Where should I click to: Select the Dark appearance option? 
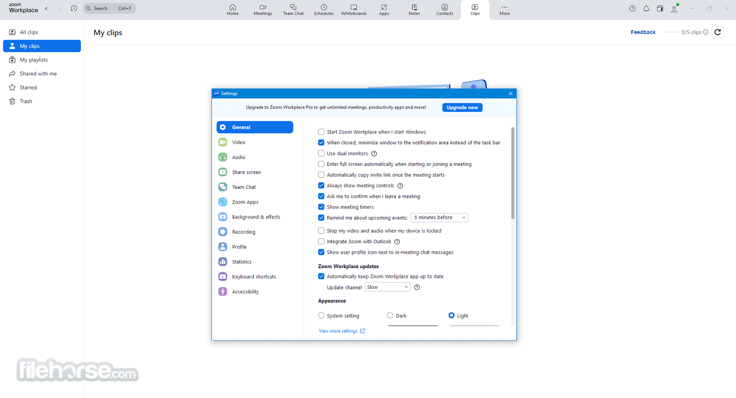[x=390, y=316]
